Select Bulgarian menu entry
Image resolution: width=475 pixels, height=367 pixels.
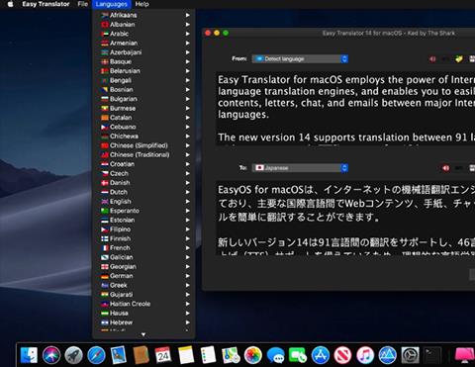[143, 99]
